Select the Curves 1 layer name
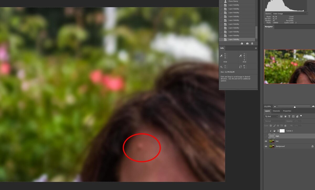 [289, 131]
